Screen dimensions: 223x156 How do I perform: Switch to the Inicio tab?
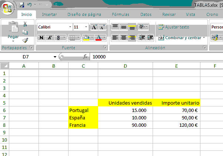pyautogui.click(x=26, y=14)
